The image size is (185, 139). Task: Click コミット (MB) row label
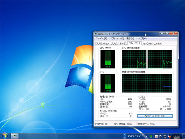144,109
